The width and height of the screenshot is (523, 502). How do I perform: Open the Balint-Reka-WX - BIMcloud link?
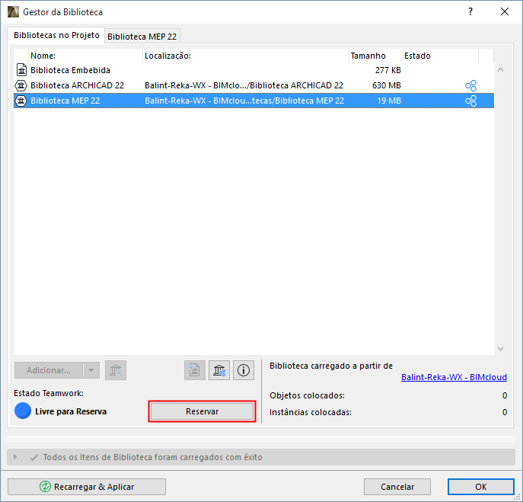454,377
